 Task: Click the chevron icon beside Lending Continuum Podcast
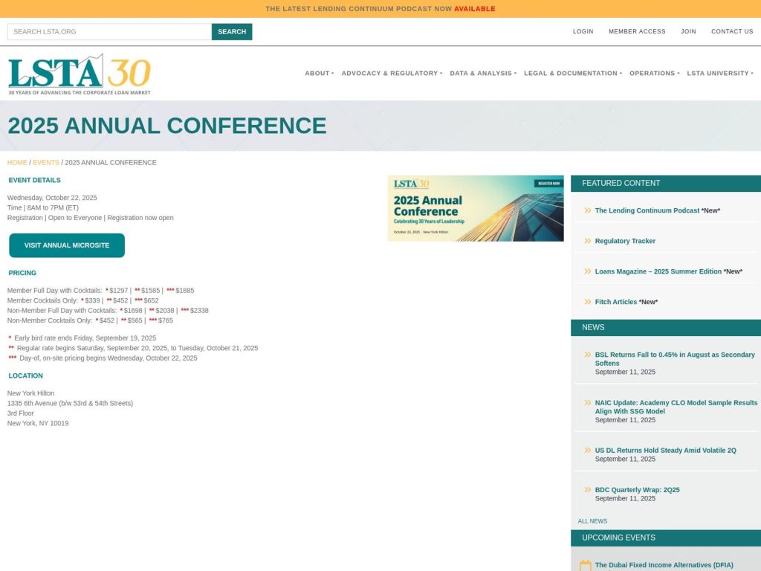point(586,210)
